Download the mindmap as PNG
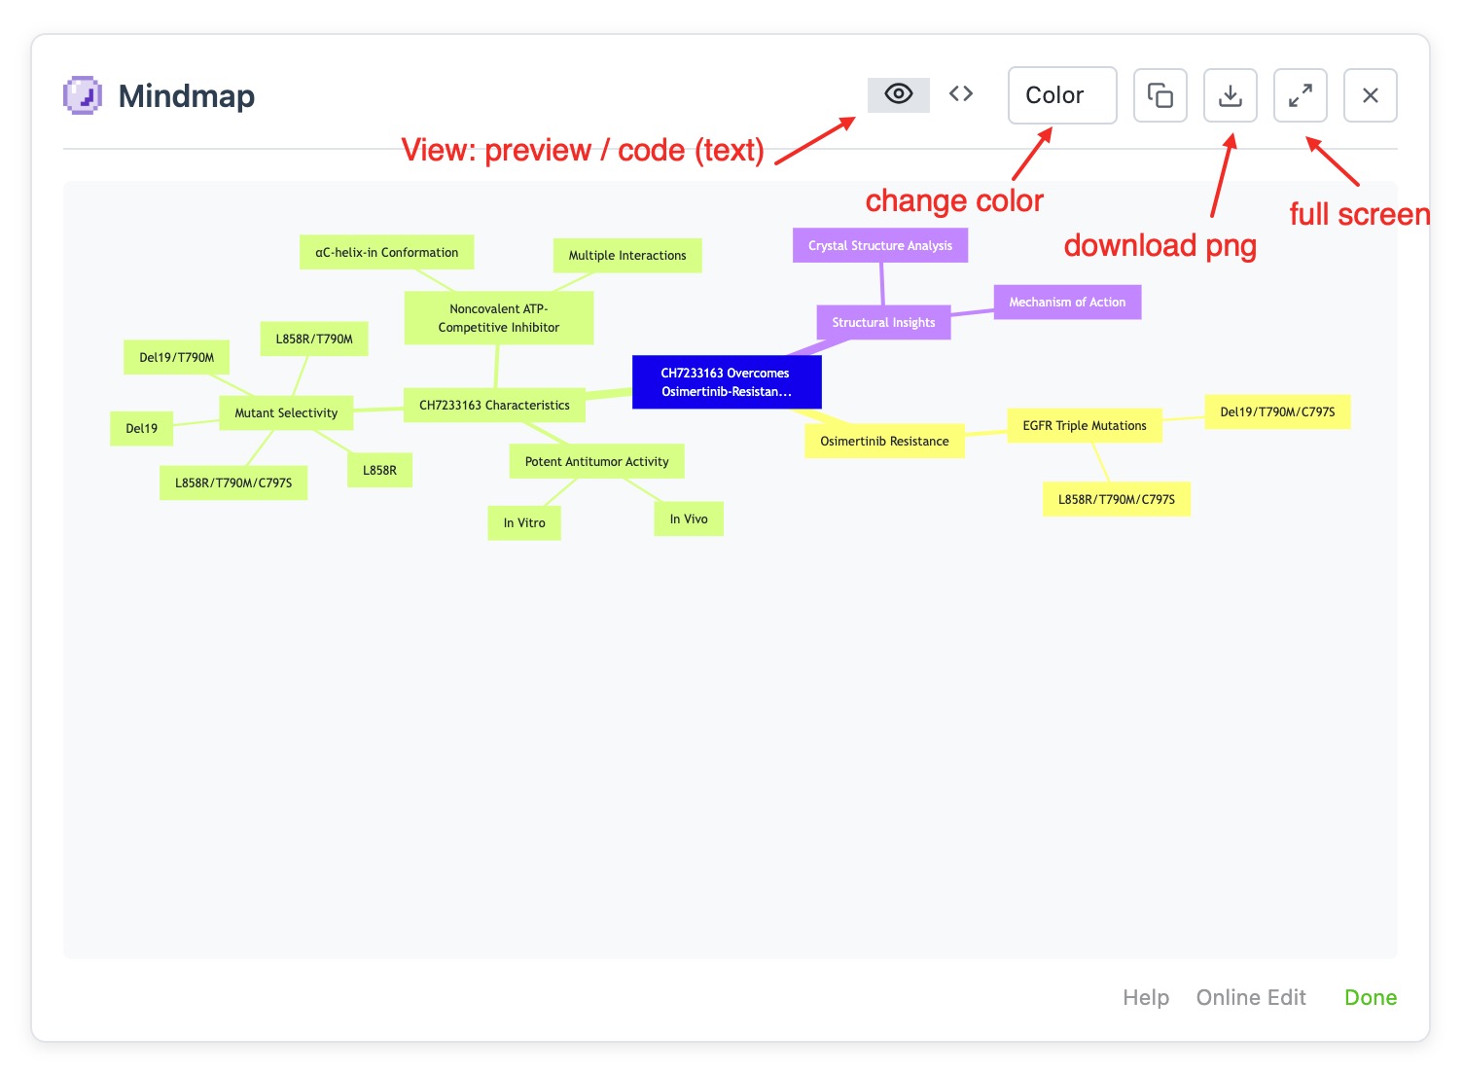1463x1072 pixels. (x=1230, y=94)
